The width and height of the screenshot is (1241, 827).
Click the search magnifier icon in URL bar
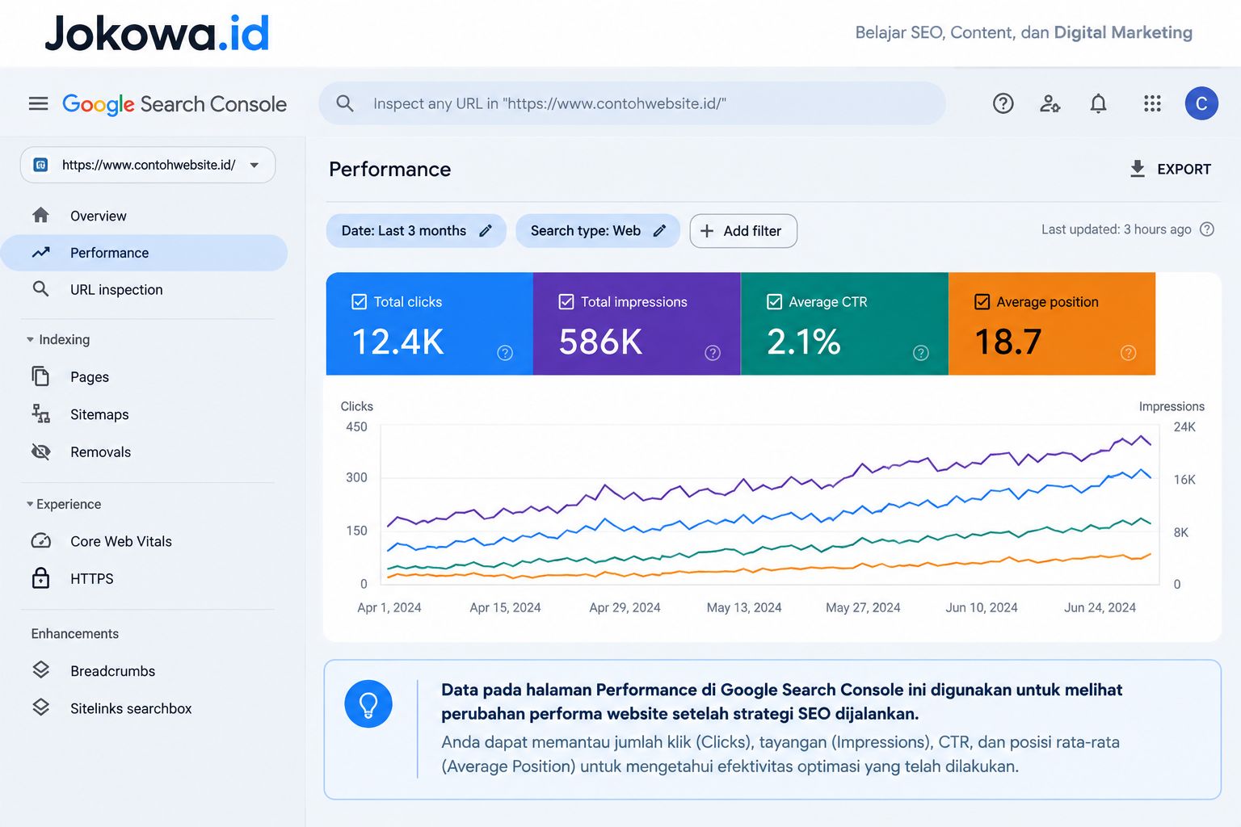345,103
